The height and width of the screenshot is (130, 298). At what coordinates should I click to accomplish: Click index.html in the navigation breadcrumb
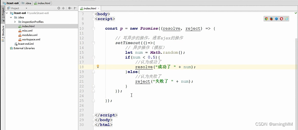42,3
